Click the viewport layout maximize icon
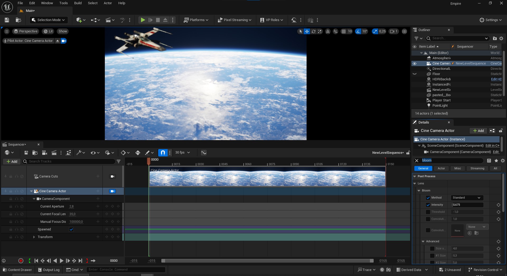507x276 pixels. [404, 31]
